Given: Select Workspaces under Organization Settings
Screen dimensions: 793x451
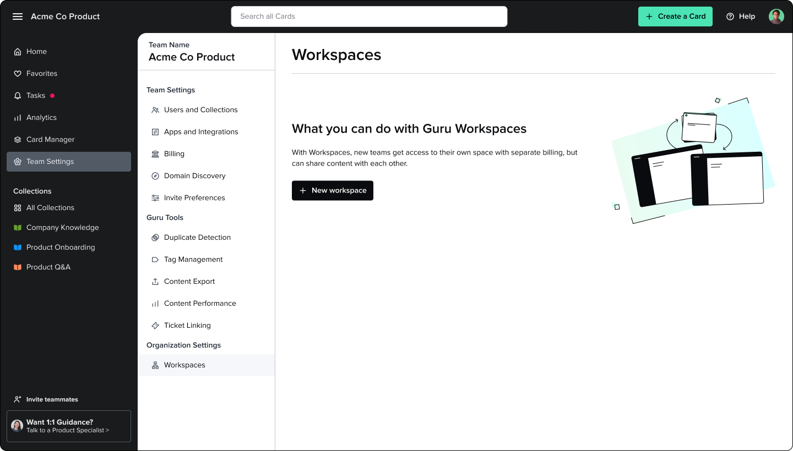Looking at the screenshot, I should [207, 365].
